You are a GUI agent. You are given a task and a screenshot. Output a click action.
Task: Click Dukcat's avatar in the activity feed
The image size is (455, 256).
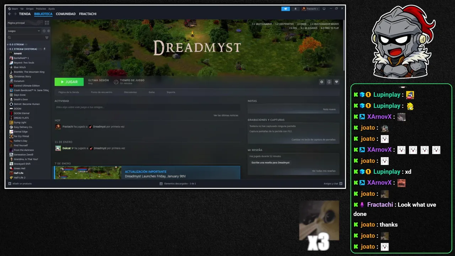point(58,148)
